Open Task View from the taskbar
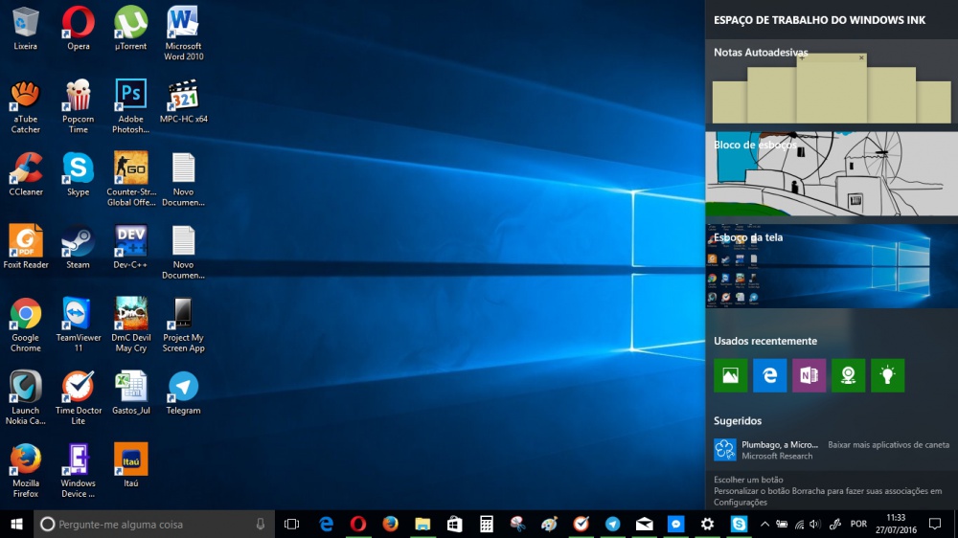 coord(292,524)
